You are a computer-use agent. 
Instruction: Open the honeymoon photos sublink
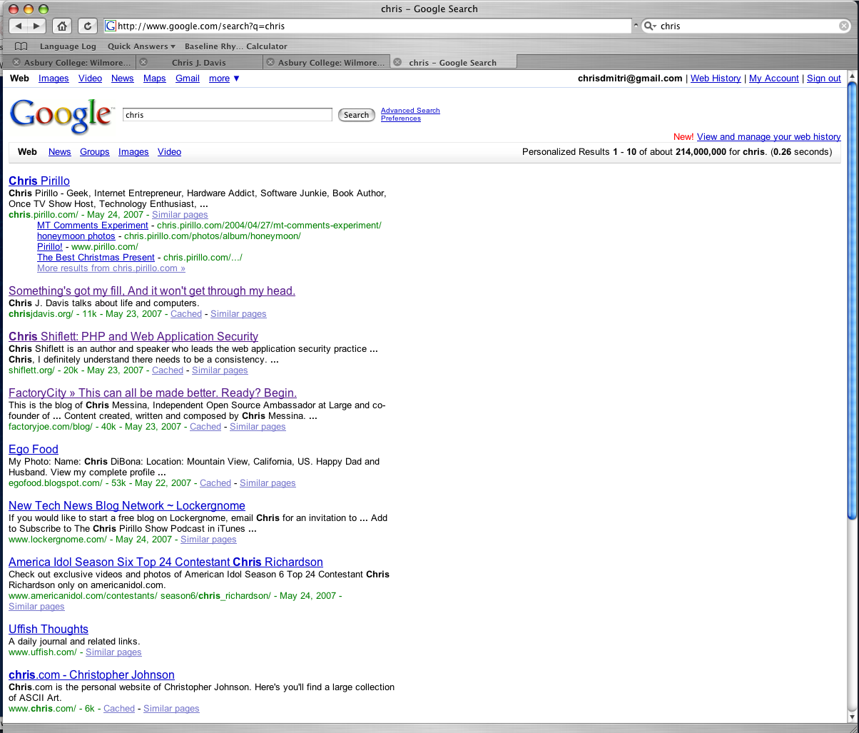[x=76, y=236]
